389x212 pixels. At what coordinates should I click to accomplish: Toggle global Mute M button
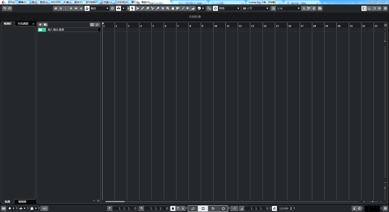(55, 8)
